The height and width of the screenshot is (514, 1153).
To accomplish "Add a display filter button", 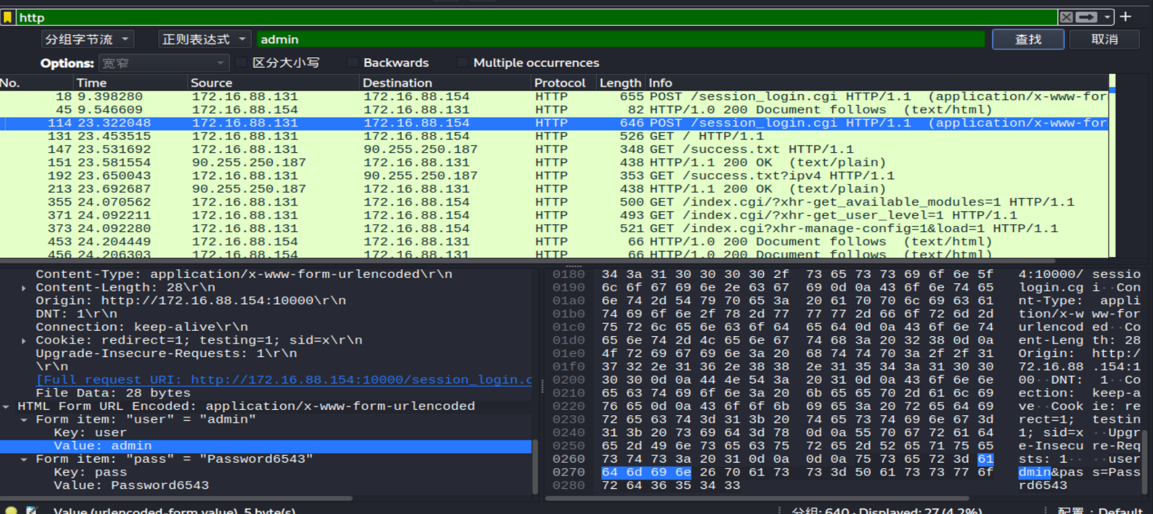I will pos(1126,17).
